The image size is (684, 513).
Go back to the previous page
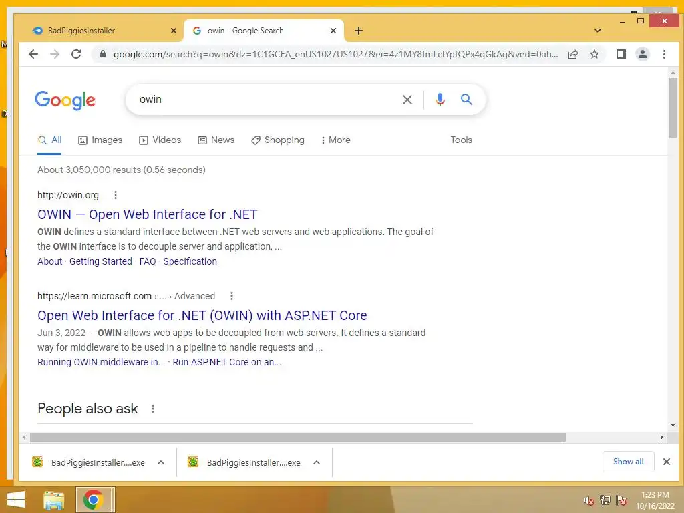(33, 54)
